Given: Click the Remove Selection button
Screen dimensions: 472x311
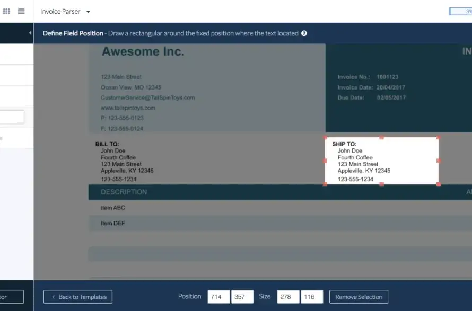Looking at the screenshot, I should (359, 297).
